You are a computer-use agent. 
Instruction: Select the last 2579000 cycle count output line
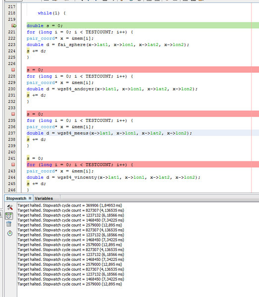pyautogui.click(x=70, y=284)
